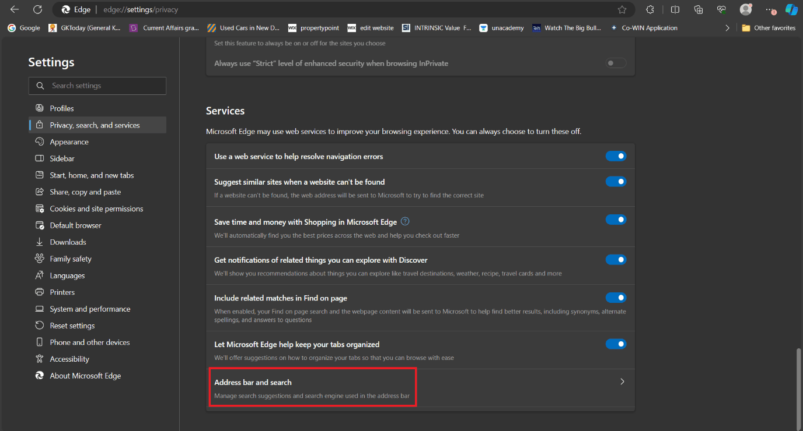Screen dimensions: 803x431
Task: Open the Copilot icon
Action: click(x=791, y=9)
